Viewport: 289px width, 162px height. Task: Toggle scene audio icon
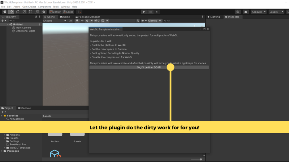82,21
